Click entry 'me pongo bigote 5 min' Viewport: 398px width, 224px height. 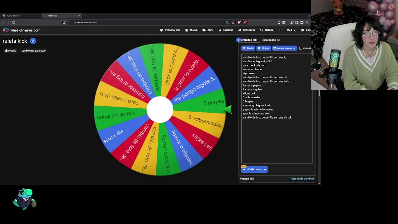[x=257, y=105]
